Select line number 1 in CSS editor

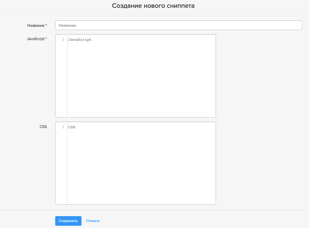point(63,127)
